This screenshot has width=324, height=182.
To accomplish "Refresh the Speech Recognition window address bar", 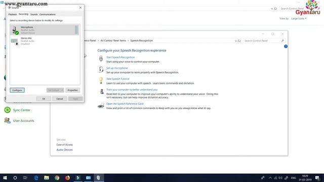I will point(239,40).
